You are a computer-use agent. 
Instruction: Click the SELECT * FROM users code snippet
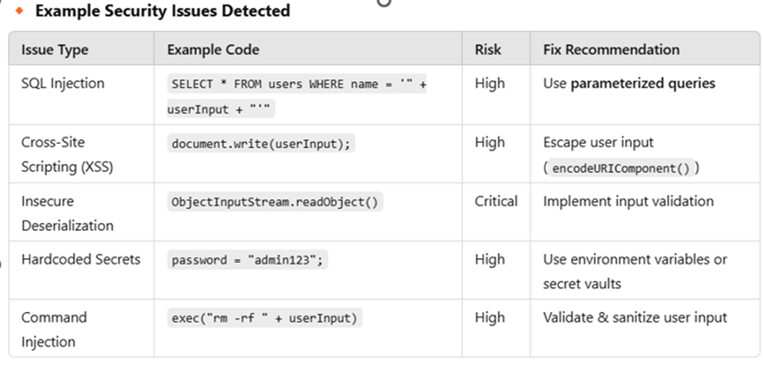tap(297, 96)
